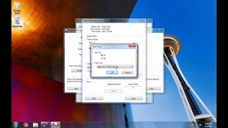Click the 'Media Type : Plain Paper' text

pyautogui.click(x=101, y=27)
